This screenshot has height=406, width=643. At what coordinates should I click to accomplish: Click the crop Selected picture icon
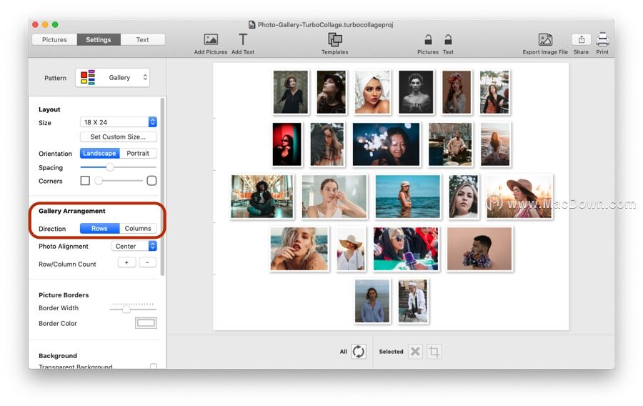pos(434,352)
